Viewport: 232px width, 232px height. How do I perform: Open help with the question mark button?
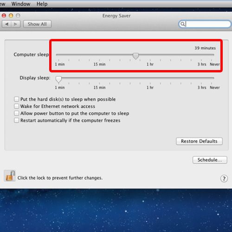coord(224,179)
